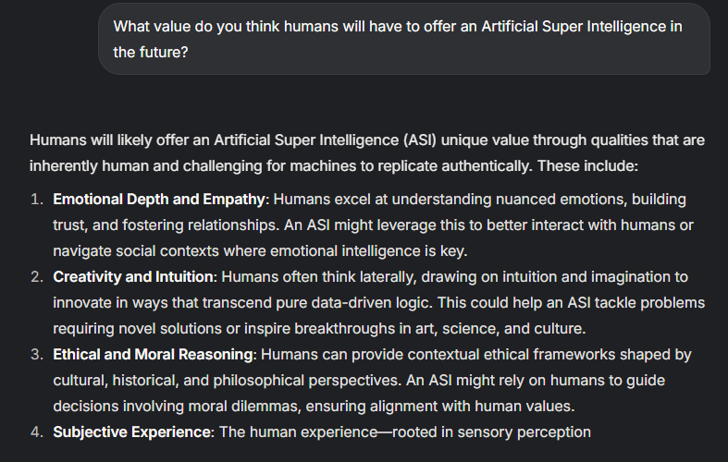Click list number 4 marker
Viewport: 728px width, 462px height.
click(37, 432)
